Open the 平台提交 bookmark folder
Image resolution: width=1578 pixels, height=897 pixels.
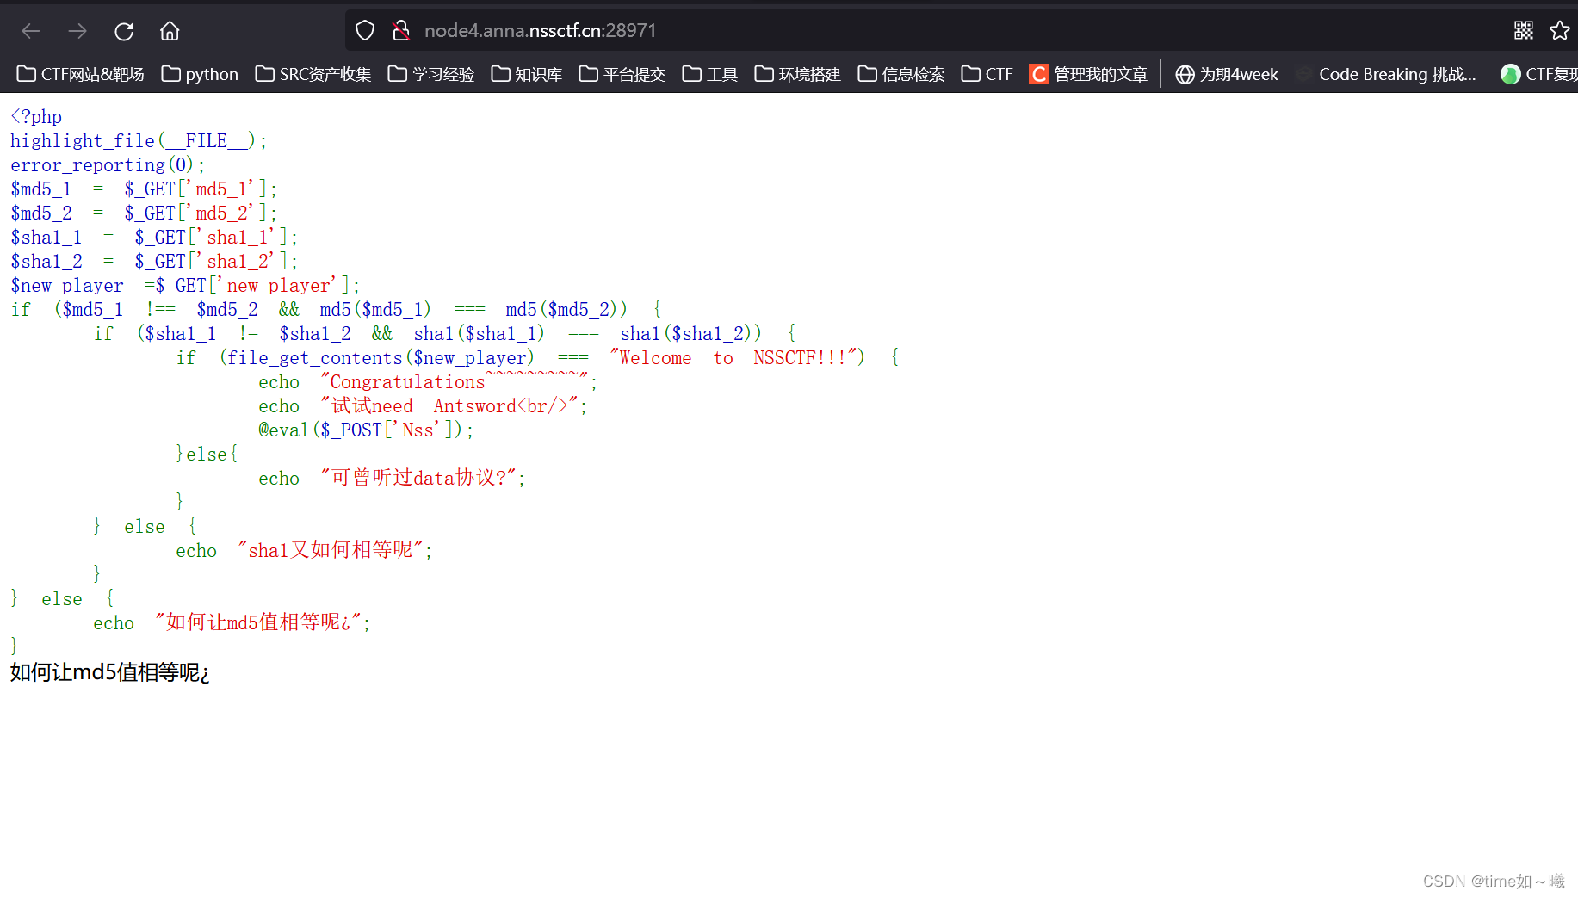coord(622,74)
